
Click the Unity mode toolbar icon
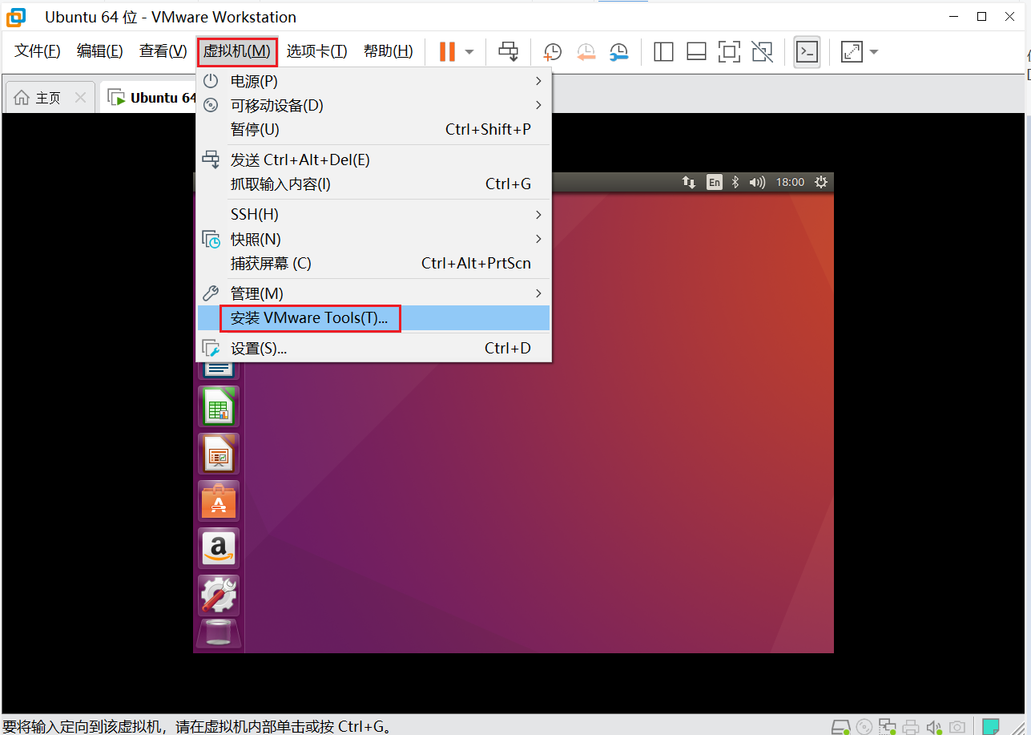[x=762, y=52]
